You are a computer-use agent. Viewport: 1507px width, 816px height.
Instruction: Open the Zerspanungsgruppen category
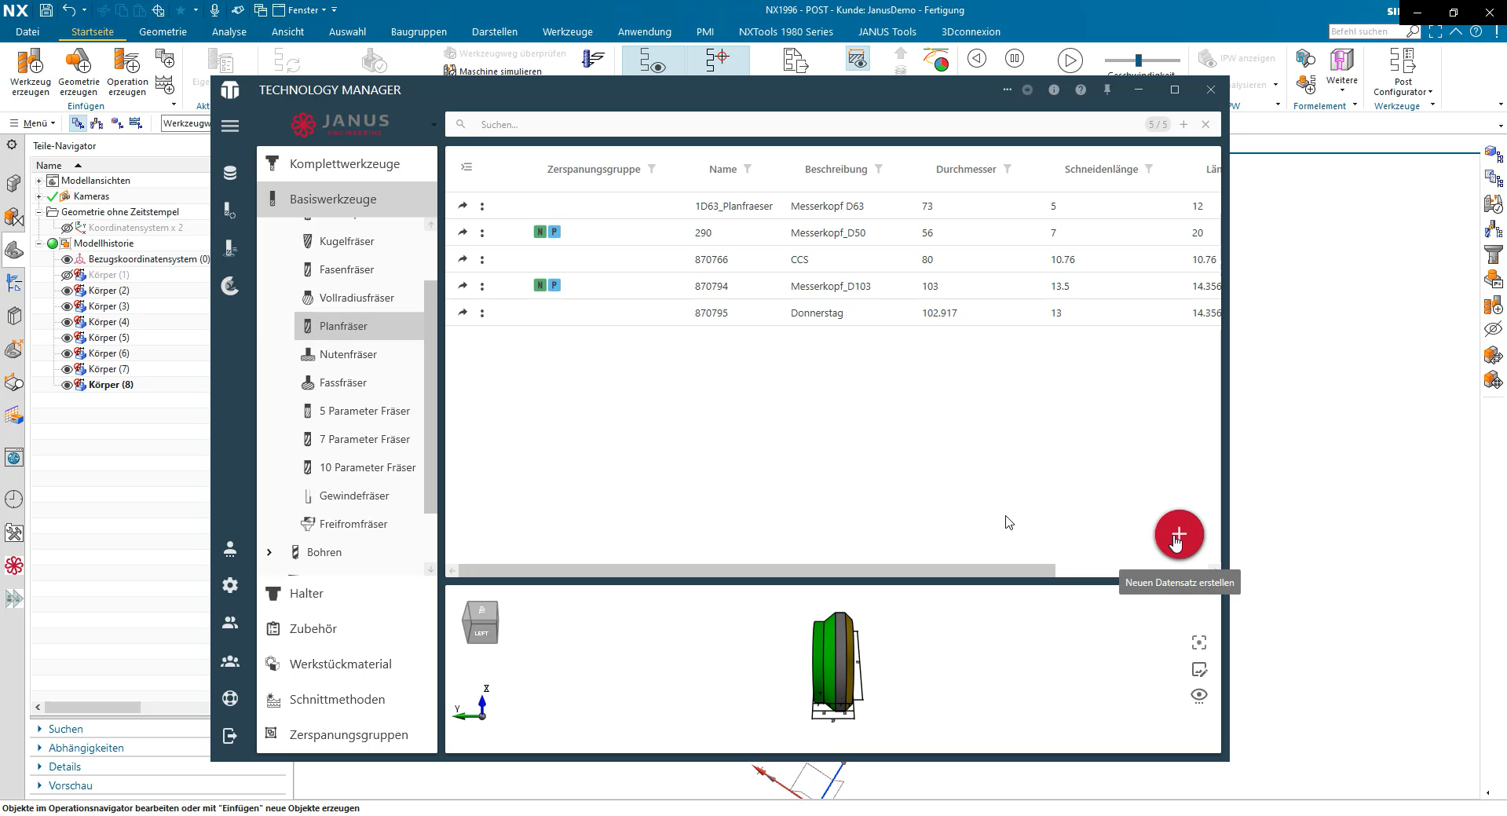pyautogui.click(x=348, y=734)
